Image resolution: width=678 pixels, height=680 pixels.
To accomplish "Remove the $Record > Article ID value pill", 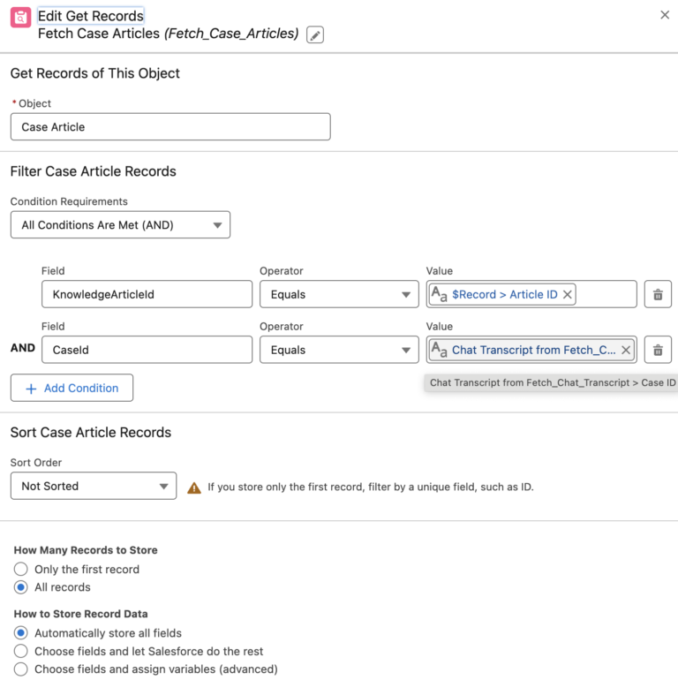I will pyautogui.click(x=567, y=294).
